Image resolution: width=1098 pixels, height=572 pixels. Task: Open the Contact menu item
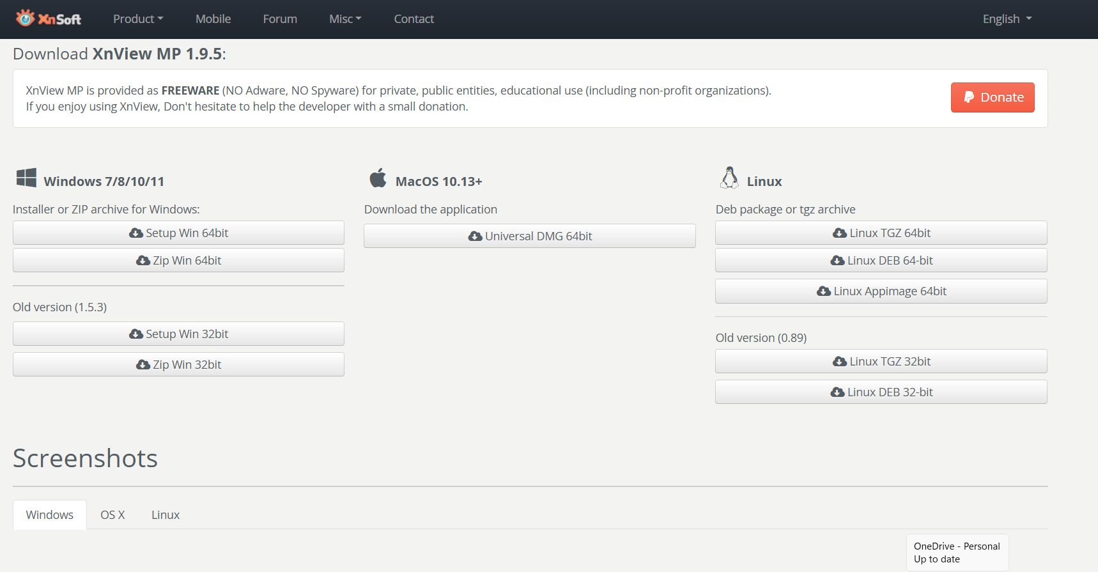tap(414, 19)
